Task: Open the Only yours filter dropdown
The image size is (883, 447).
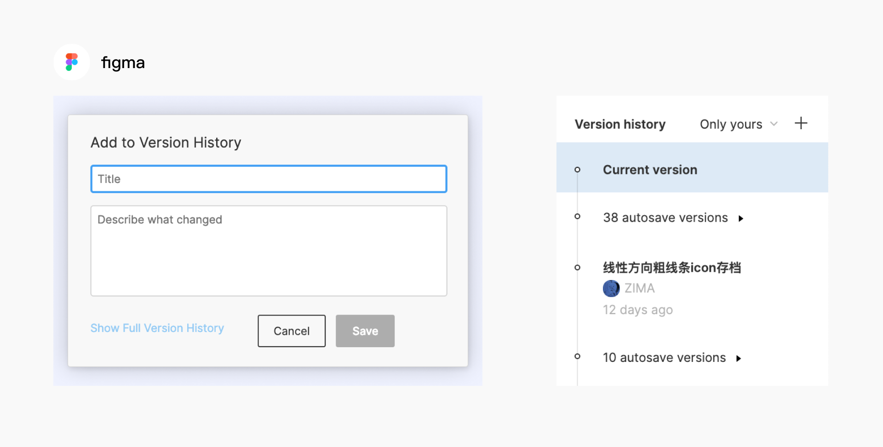Action: coord(738,124)
